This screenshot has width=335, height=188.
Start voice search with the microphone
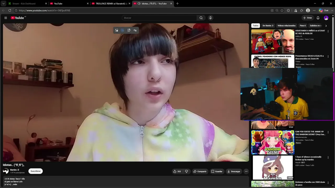click(x=210, y=18)
